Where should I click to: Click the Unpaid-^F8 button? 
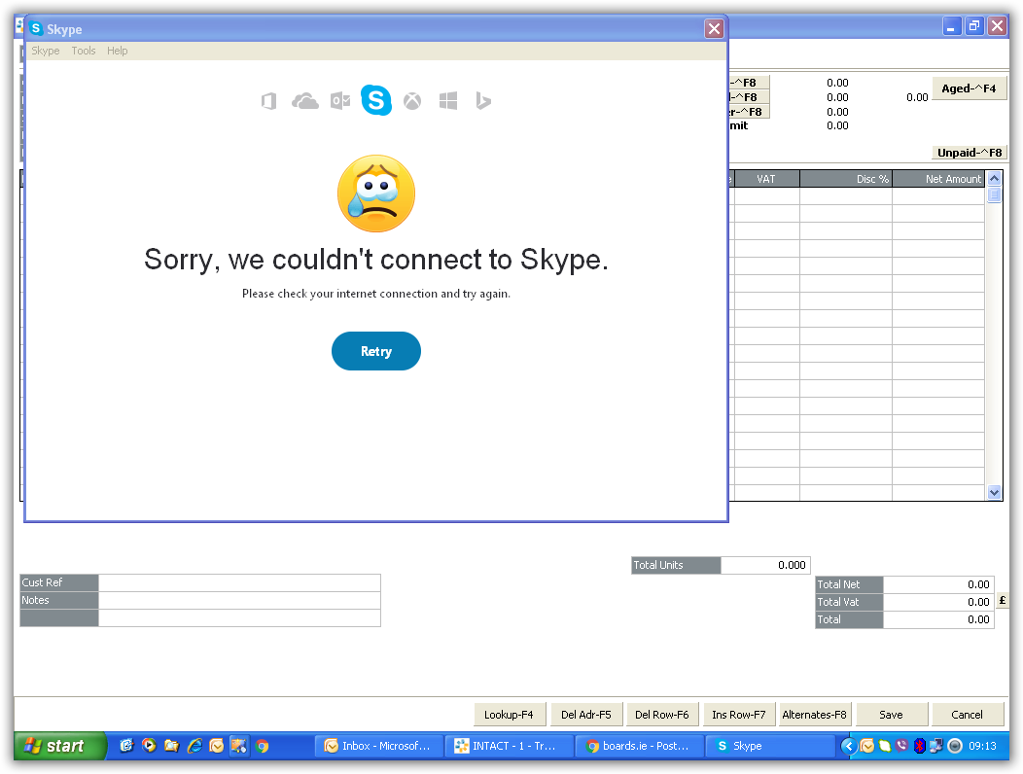pos(969,152)
